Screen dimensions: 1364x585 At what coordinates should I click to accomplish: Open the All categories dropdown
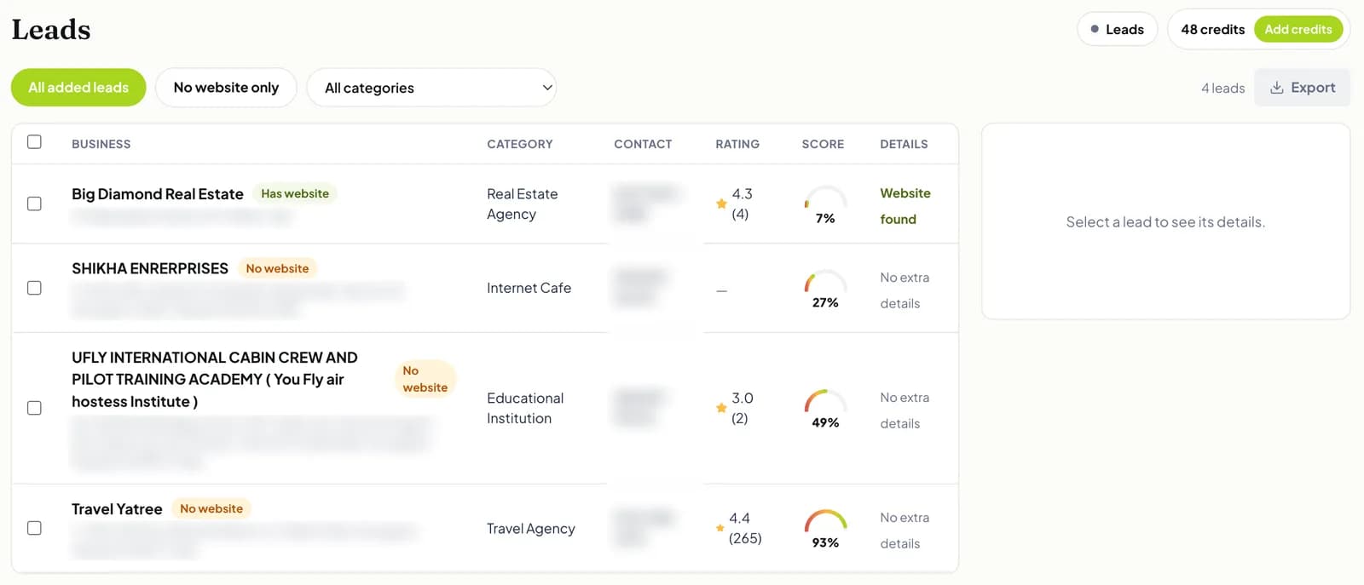[431, 88]
